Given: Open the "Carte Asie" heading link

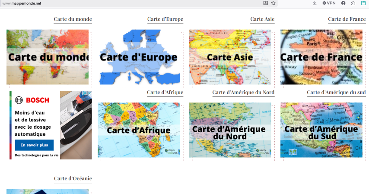Looking at the screenshot, I should pos(262,19).
